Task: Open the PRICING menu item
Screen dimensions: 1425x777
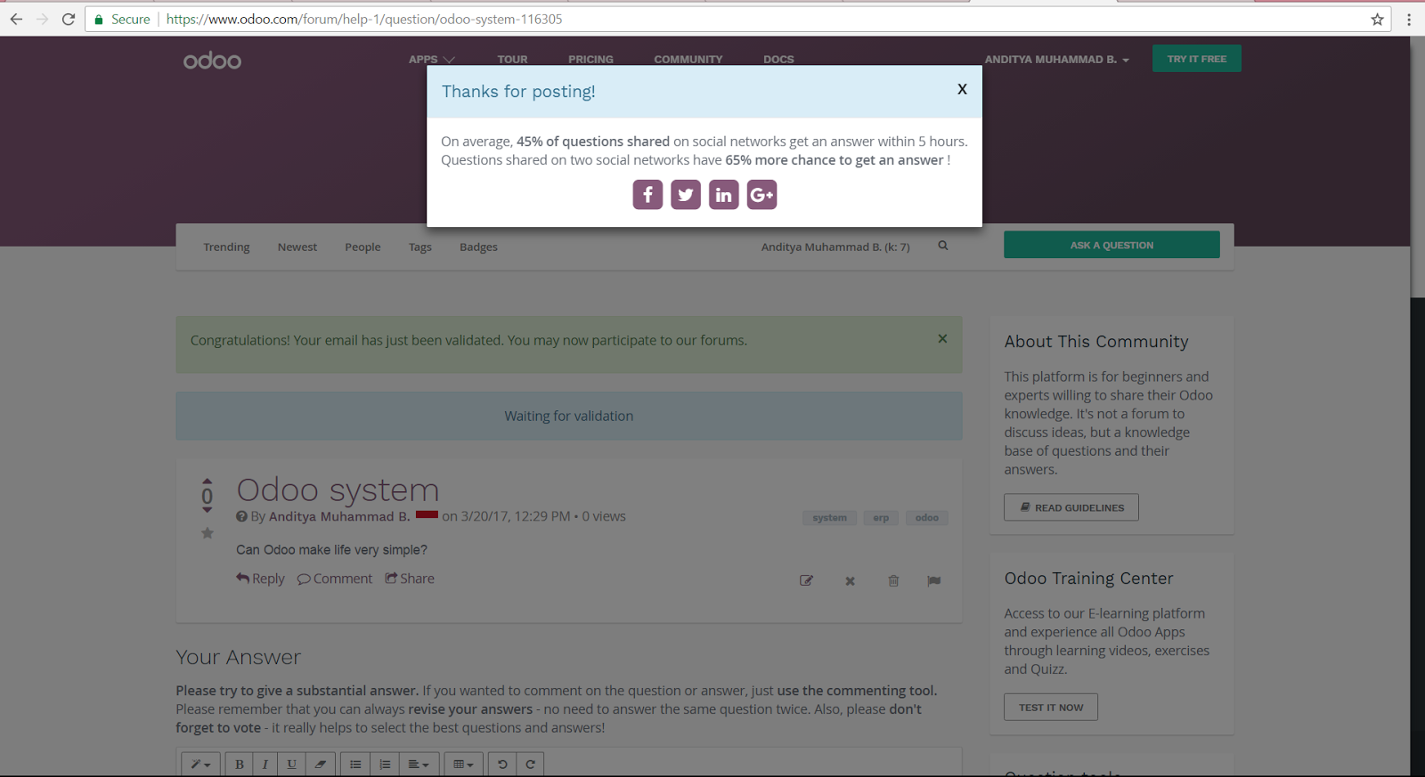Action: tap(590, 60)
